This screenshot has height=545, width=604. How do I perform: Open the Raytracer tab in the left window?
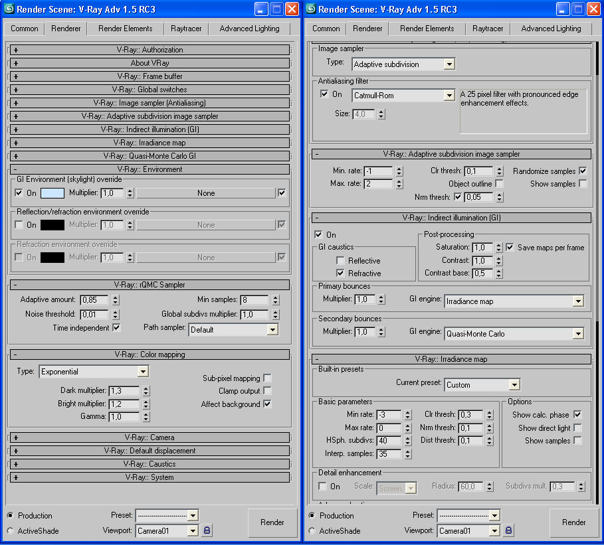186,29
